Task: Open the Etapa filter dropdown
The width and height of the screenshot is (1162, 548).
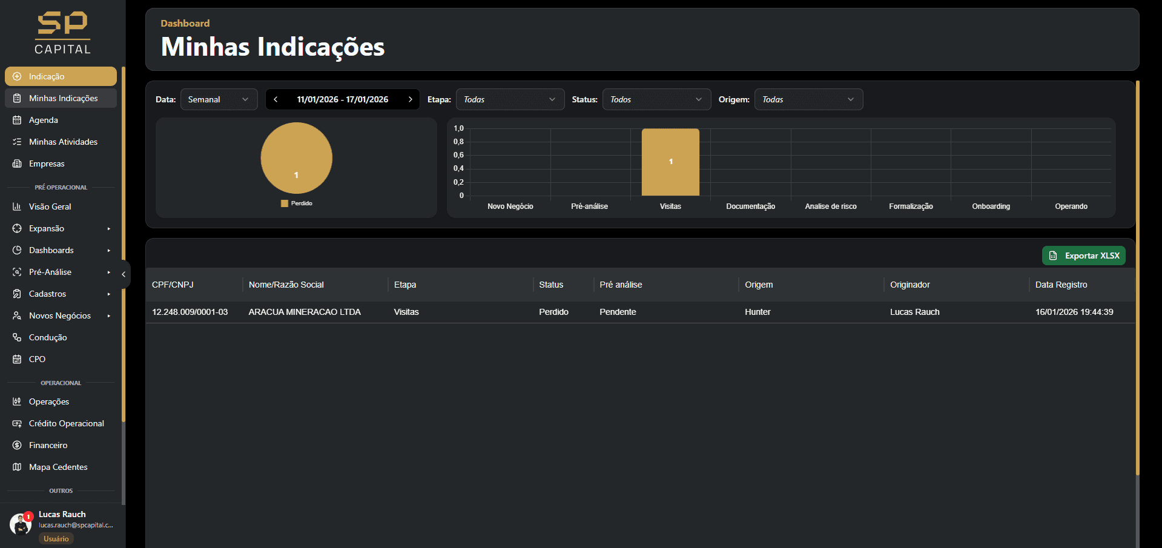Action: click(x=510, y=99)
